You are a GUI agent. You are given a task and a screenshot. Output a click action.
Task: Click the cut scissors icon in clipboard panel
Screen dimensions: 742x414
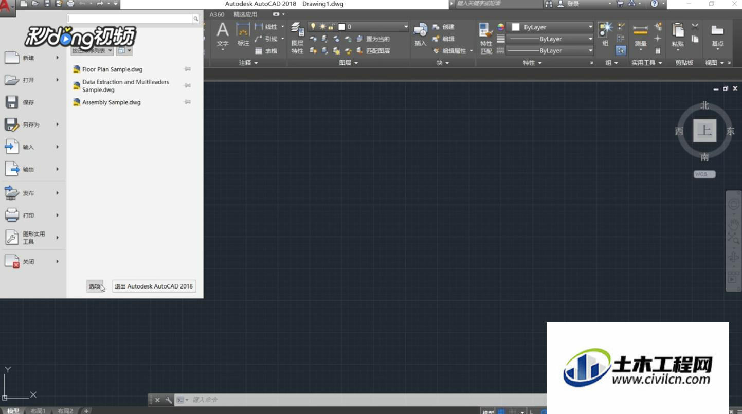click(695, 26)
